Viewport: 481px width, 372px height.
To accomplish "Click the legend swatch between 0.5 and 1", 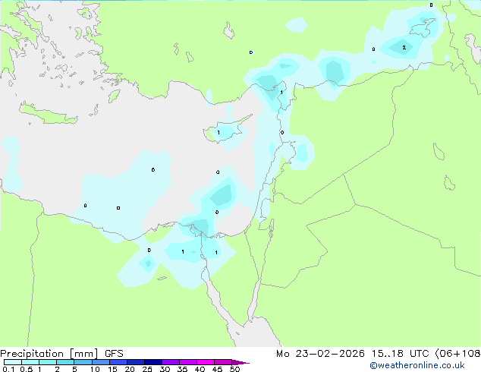I will click(30, 362).
